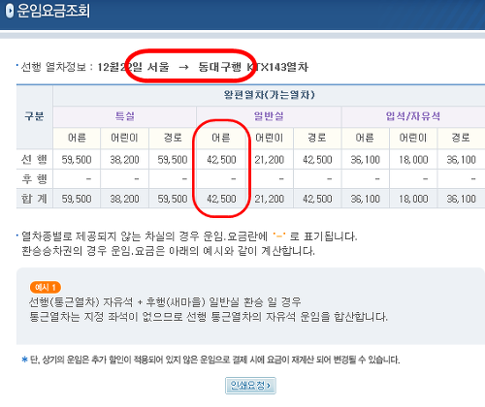
Task: Click 후행 row dash under 입석/자유석 경로
Action: pos(473,178)
